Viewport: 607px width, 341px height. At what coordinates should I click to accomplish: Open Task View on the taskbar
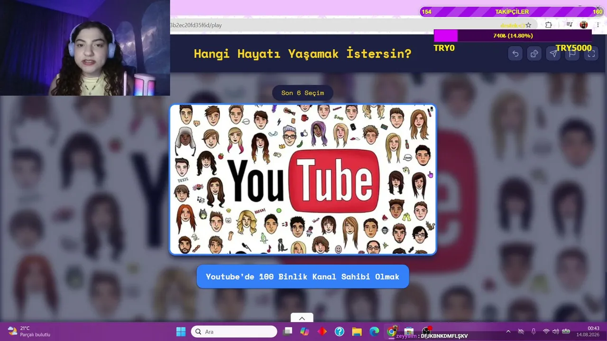click(288, 332)
